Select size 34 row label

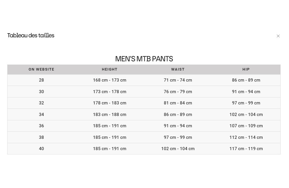click(x=41, y=114)
